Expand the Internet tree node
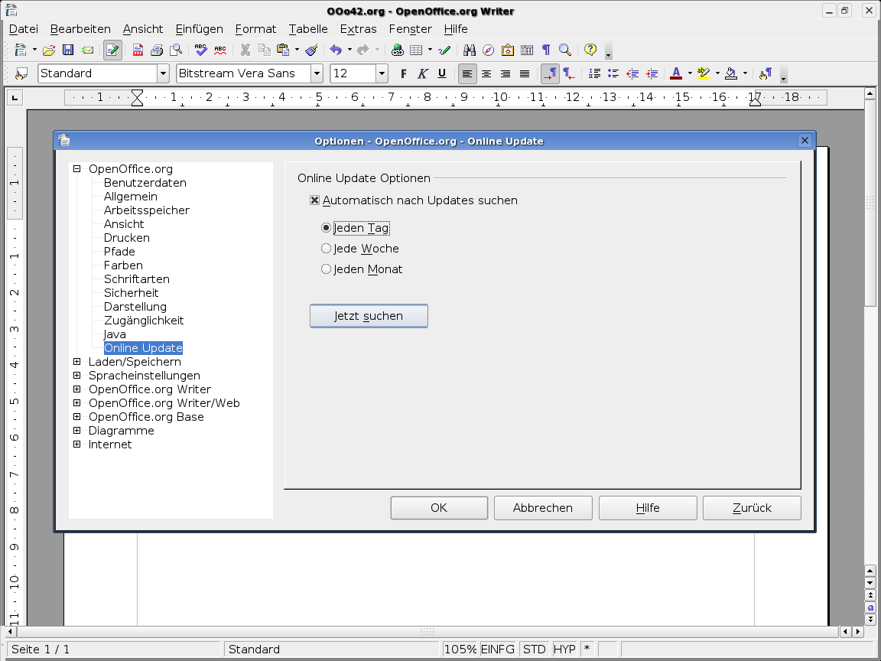This screenshot has height=661, width=881. point(77,444)
